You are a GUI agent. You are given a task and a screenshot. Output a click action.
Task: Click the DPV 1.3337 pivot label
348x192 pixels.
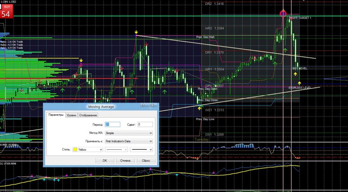(x=214, y=86)
